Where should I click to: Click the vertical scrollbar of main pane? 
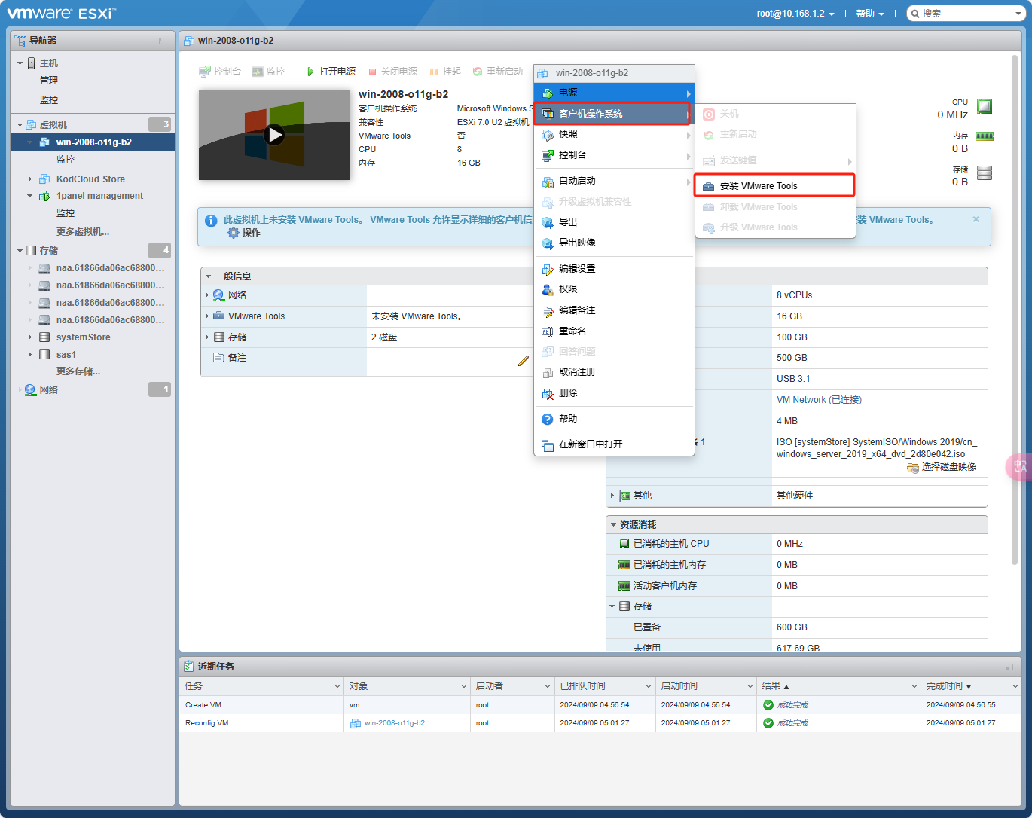click(x=1015, y=309)
